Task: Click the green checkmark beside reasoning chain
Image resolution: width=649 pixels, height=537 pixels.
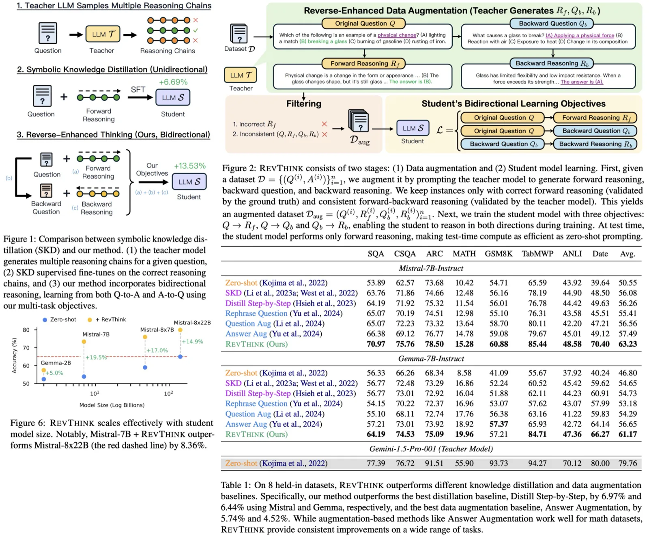Action: click(196, 30)
